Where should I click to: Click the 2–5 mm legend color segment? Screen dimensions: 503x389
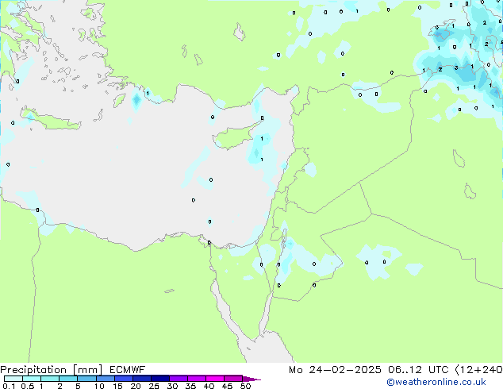pyautogui.click(x=68, y=379)
